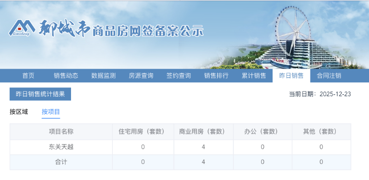Screen dimensions: 369x180
Task: Click the Liaocheng house-shaped site logo
Action: [x=22, y=28]
